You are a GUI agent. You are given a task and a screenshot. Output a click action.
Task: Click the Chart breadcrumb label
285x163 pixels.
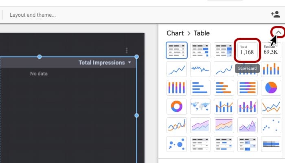[x=175, y=33]
